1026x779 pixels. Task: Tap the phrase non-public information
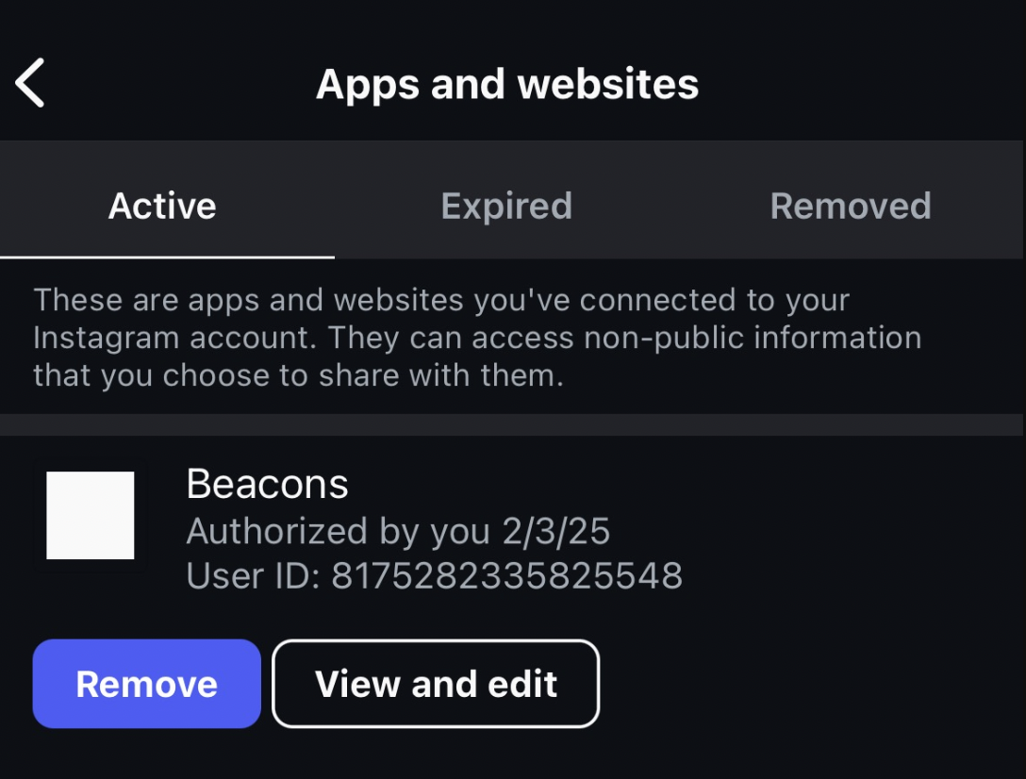753,338
